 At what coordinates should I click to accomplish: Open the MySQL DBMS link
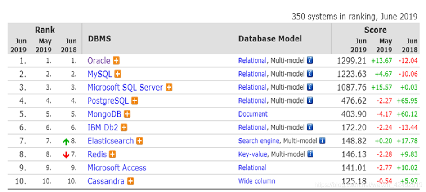(x=99, y=74)
